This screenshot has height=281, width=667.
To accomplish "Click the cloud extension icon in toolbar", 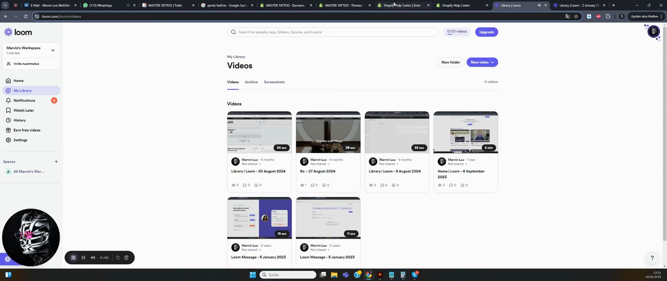I will pyautogui.click(x=589, y=16).
